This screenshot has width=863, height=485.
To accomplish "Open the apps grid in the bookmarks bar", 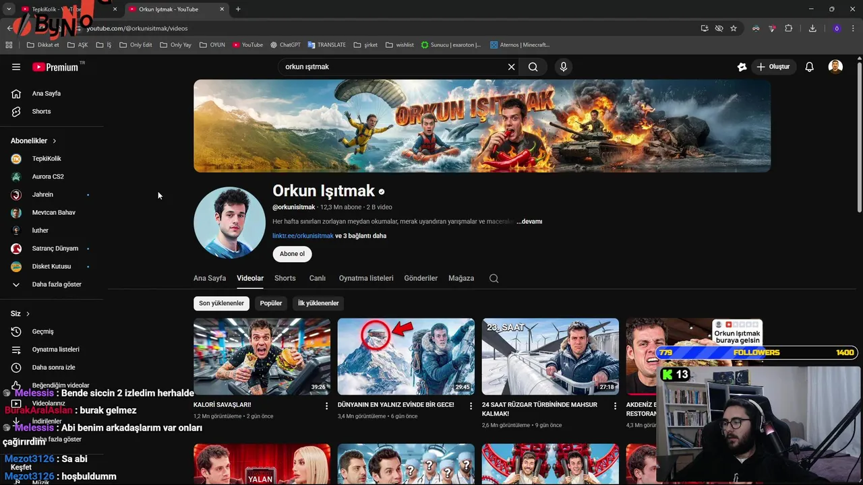I will click(9, 45).
